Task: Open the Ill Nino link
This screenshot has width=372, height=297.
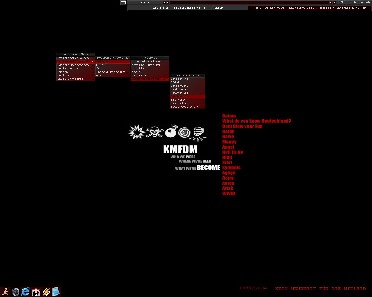Action: [187, 100]
